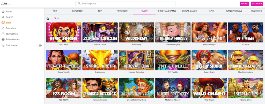Open info icon on Wild Chapo card
Image resolution: width=265 pixels, height=104 pixels.
[x=225, y=79]
